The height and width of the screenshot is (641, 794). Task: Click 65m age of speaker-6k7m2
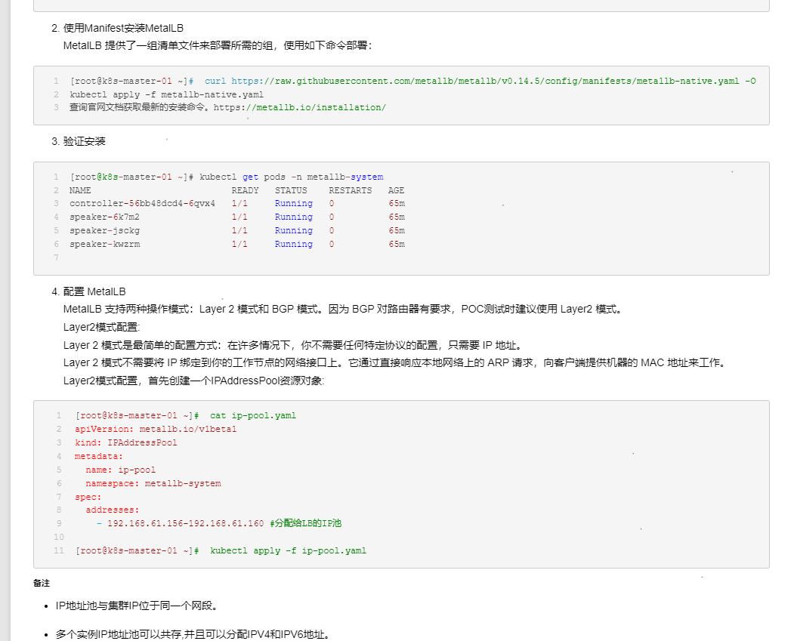[397, 217]
